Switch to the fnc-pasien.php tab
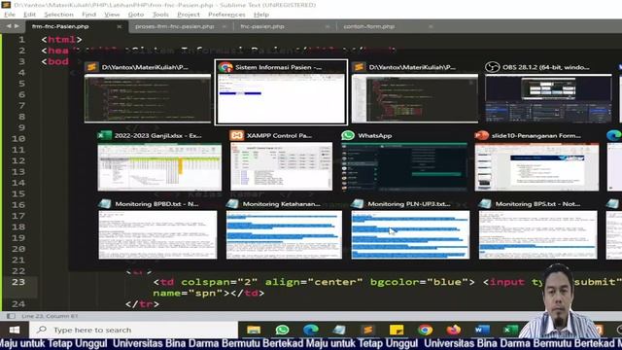Viewport: 622px width, 350px height. pos(262,26)
